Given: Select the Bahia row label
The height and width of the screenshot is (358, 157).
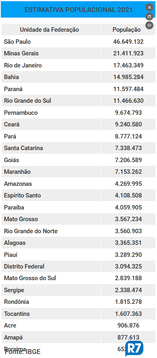Looking at the screenshot, I should click(x=11, y=77).
